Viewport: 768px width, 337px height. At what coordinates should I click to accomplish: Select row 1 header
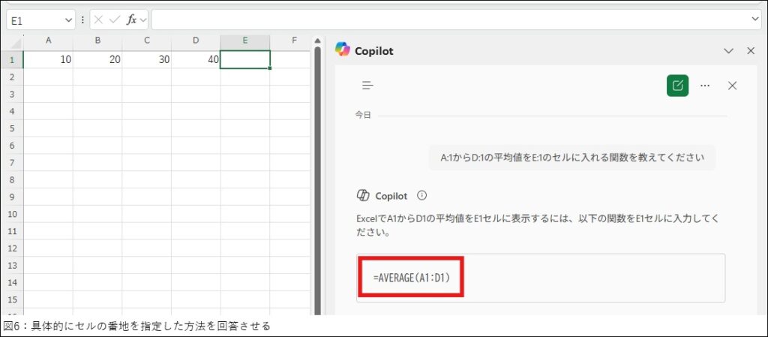11,59
